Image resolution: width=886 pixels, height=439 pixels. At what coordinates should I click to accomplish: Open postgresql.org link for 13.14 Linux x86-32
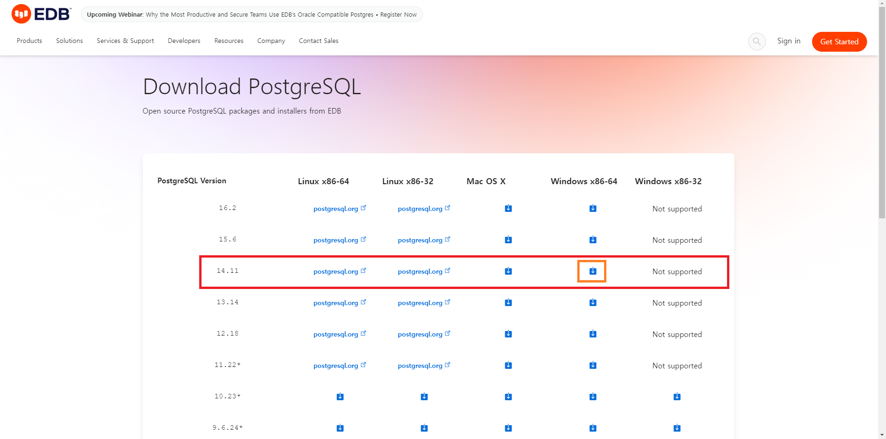pos(424,303)
